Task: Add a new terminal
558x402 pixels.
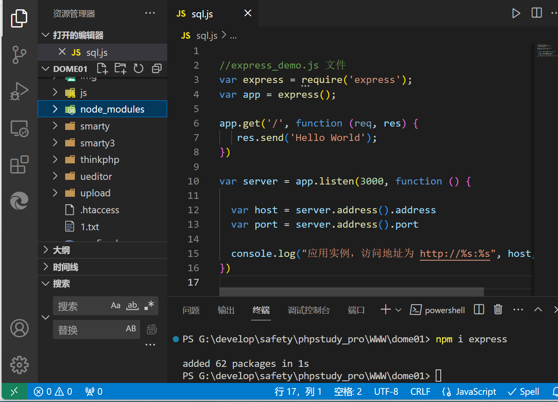Action: [x=385, y=310]
